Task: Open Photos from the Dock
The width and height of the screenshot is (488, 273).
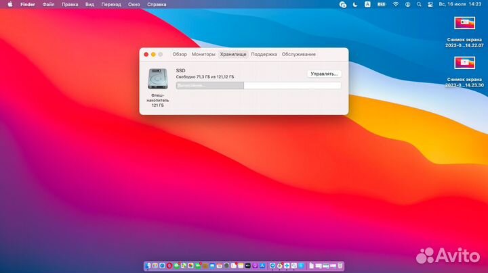Action: pos(190,266)
